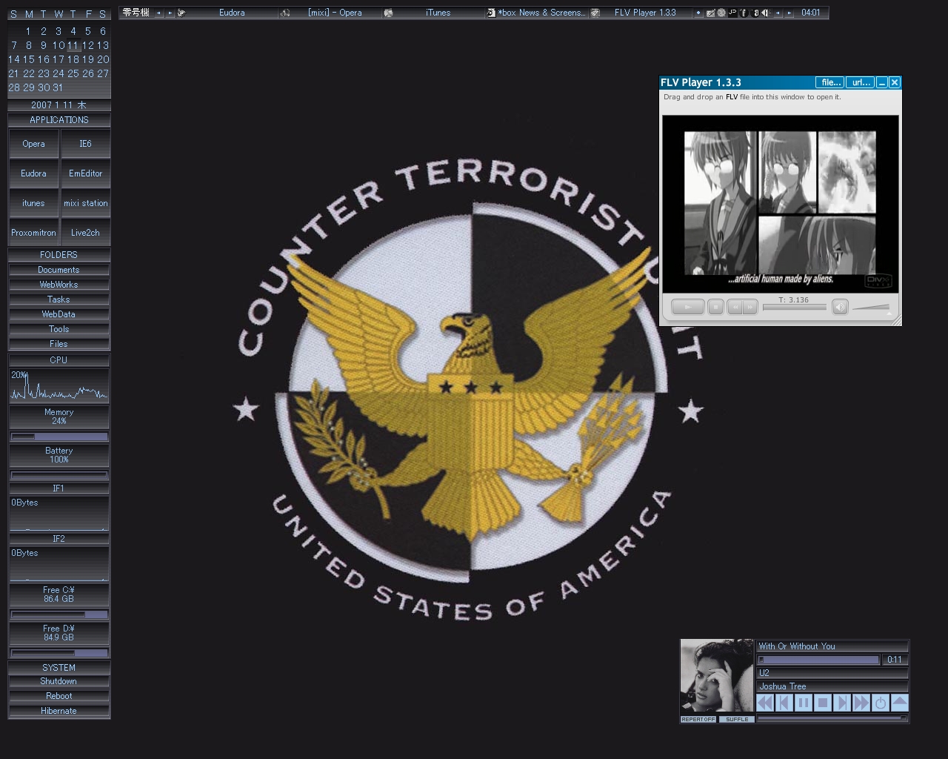Open the WebData folder
948x759 pixels.
[59, 314]
